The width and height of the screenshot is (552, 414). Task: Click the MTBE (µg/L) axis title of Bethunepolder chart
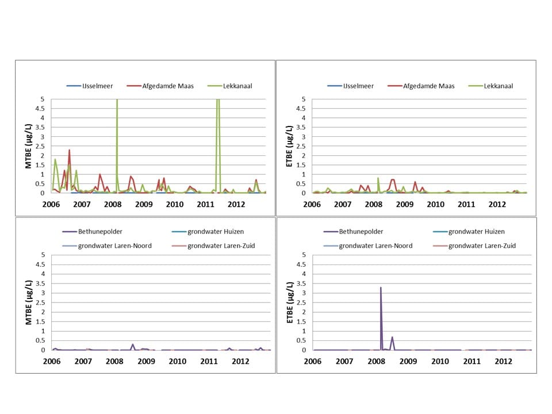(x=29, y=302)
